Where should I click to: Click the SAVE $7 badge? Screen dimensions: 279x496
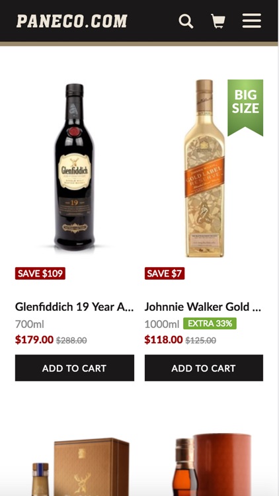pyautogui.click(x=165, y=273)
